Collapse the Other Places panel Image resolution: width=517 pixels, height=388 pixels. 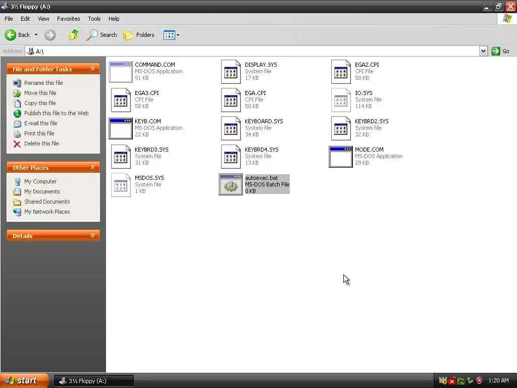[x=93, y=167]
